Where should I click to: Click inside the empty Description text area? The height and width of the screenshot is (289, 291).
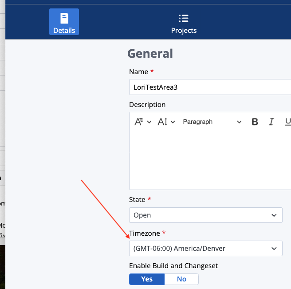click(208, 160)
